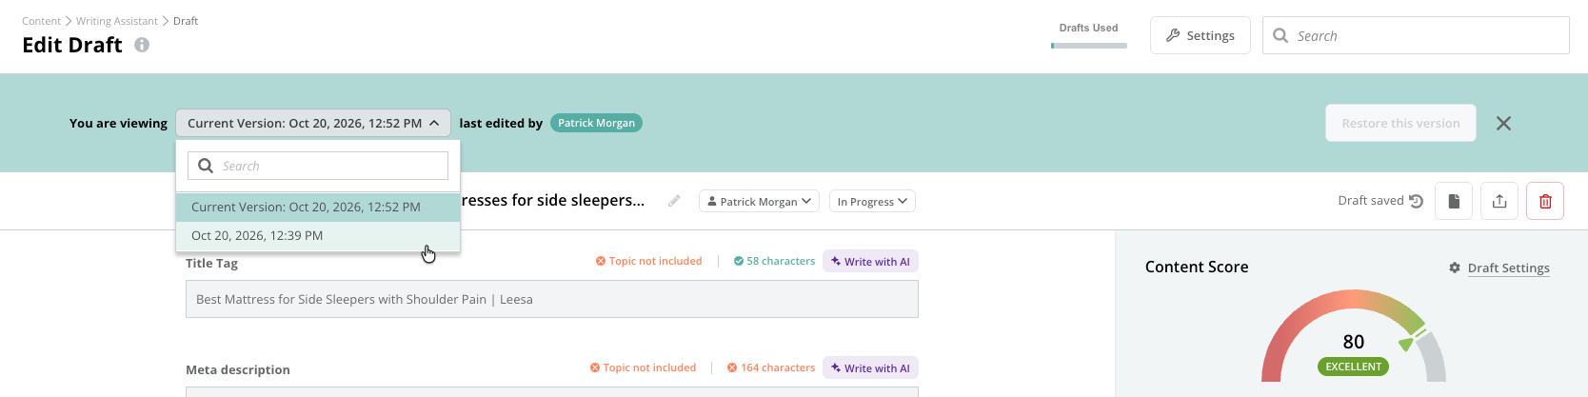Click the document file icon button
Screen dimensions: 1588x397
click(x=1454, y=201)
